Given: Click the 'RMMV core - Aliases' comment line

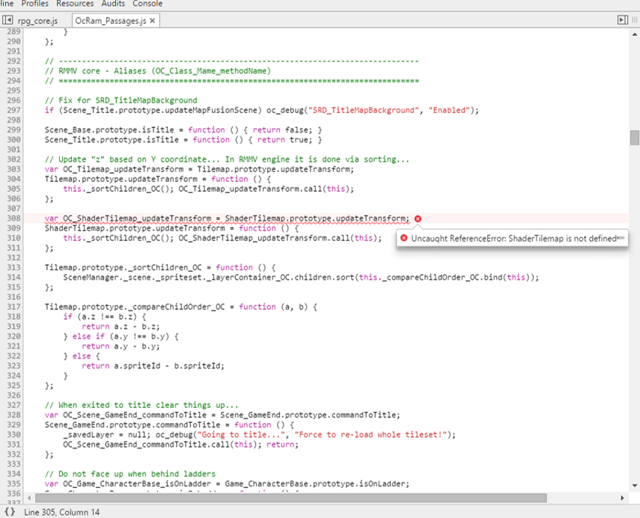Looking at the screenshot, I should [158, 71].
